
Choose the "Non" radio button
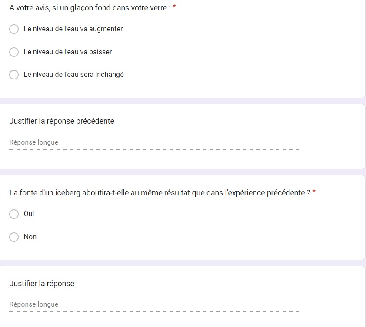point(14,237)
